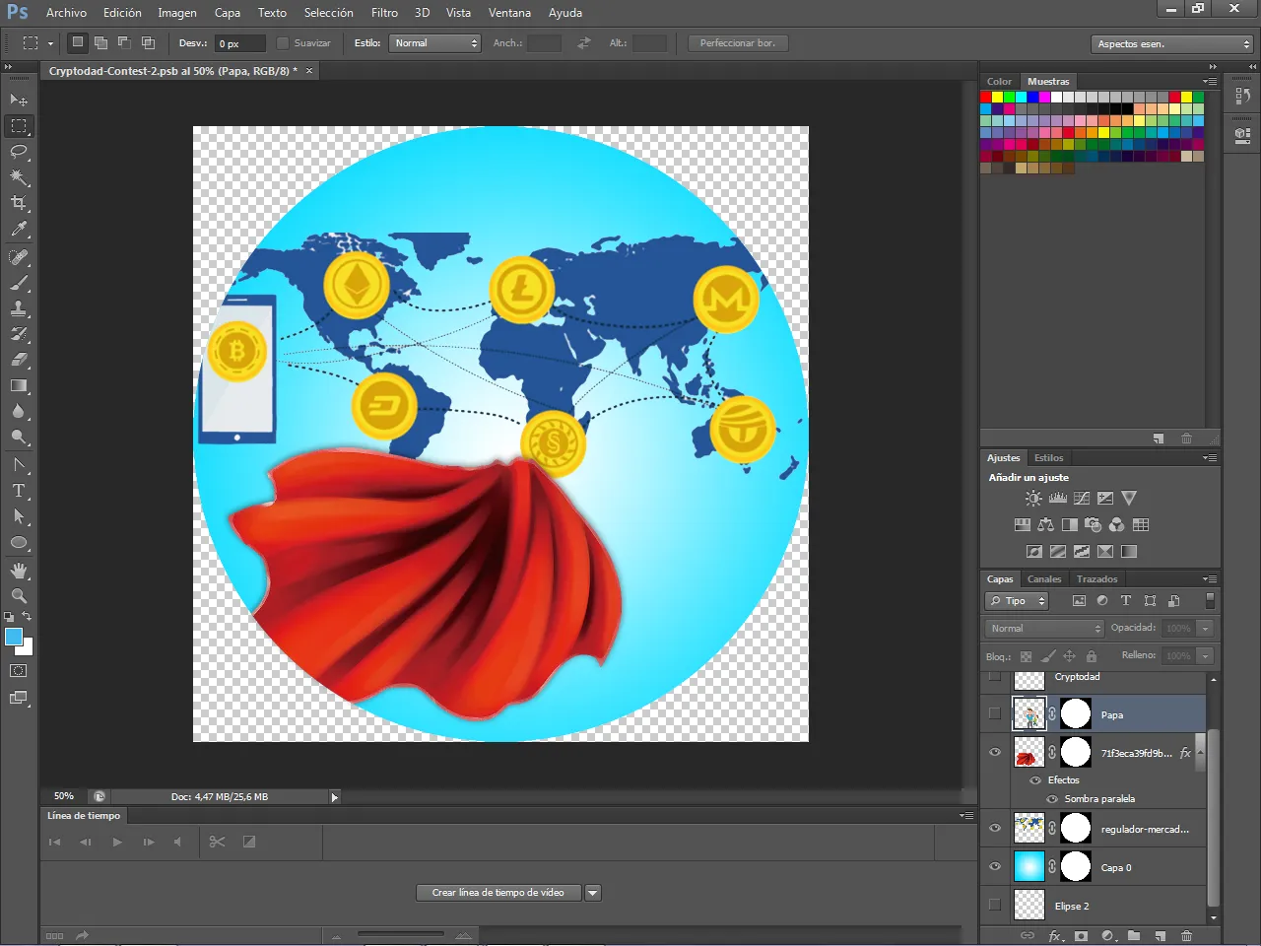Open the layer blend mode Normal dropdown
Image resolution: width=1261 pixels, height=946 pixels.
(1044, 628)
